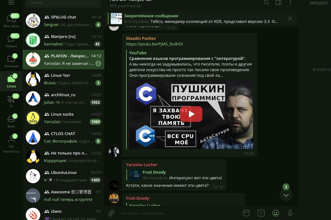Select the 'Личные' folder

[11, 61]
